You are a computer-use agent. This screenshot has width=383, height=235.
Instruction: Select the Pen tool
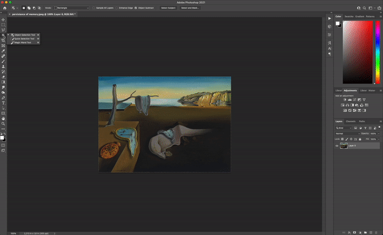point(3,98)
